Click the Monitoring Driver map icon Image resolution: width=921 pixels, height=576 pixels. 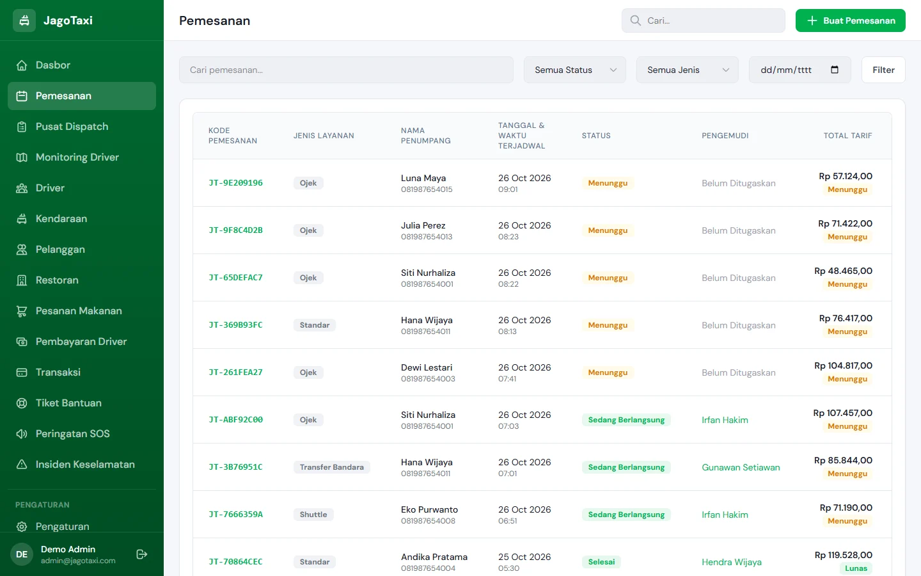point(22,157)
